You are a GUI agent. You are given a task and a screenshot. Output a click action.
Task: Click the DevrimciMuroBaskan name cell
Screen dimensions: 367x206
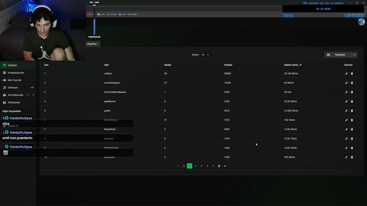click(x=115, y=92)
